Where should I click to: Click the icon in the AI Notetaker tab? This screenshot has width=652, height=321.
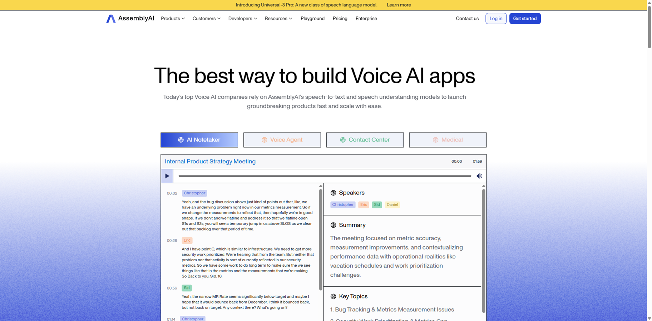(181, 140)
